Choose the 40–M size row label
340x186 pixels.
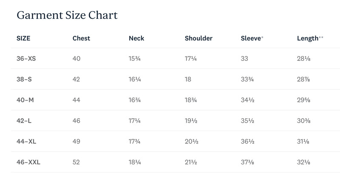25,100
